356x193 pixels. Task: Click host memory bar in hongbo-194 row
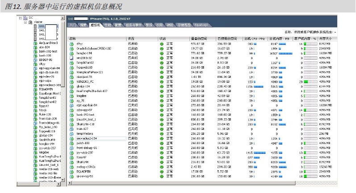[x=285, y=53]
